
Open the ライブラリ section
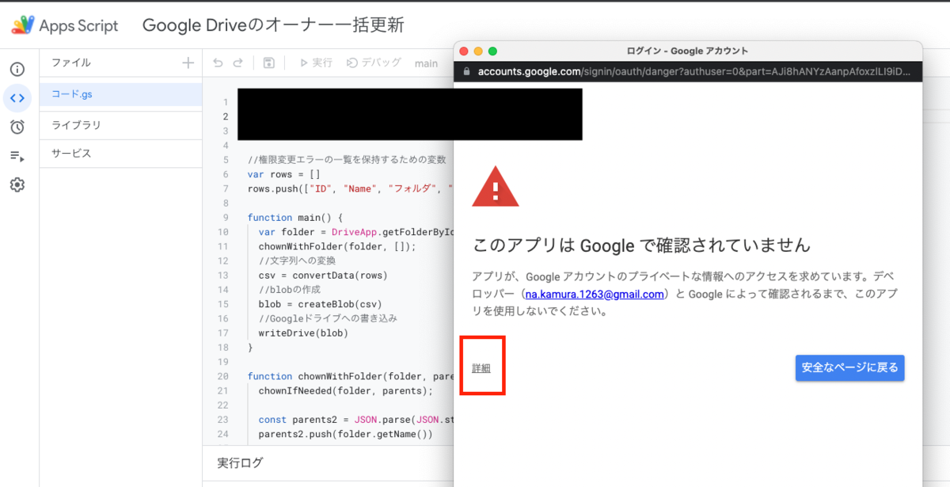(x=120, y=125)
